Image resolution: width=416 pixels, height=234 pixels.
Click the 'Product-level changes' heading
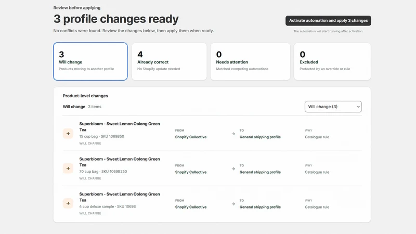point(85,96)
